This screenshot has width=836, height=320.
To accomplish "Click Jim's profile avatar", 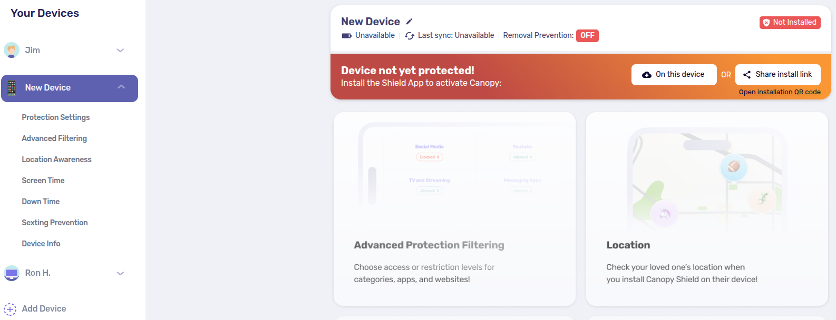I will click(12, 50).
